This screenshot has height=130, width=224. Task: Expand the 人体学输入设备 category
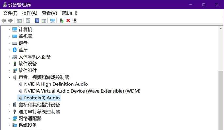click(x=9, y=57)
